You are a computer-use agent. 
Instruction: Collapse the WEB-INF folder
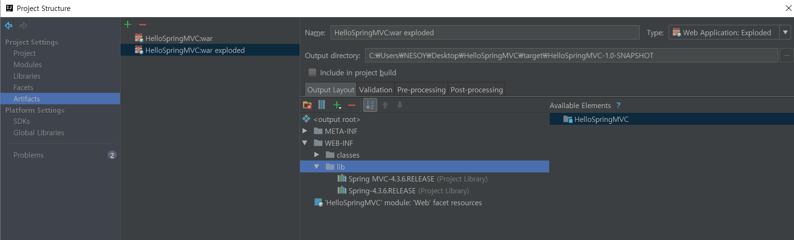(x=305, y=142)
